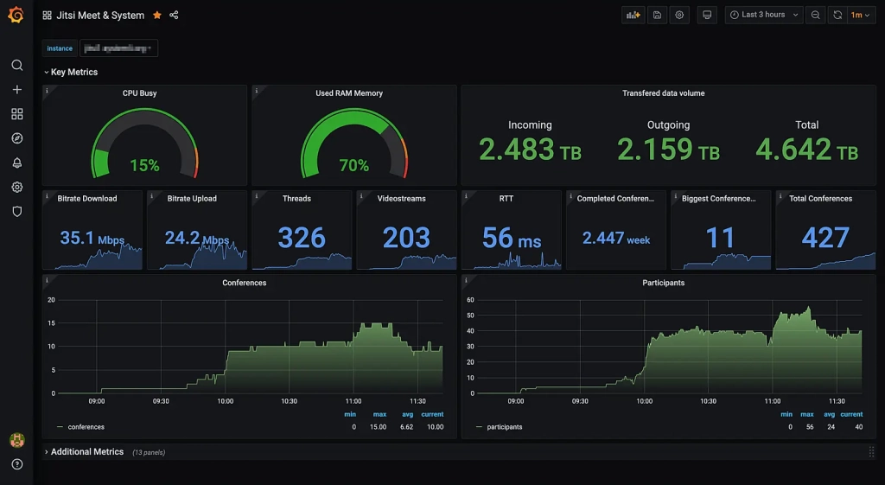Toggle the conferences series in the legend

(86, 427)
